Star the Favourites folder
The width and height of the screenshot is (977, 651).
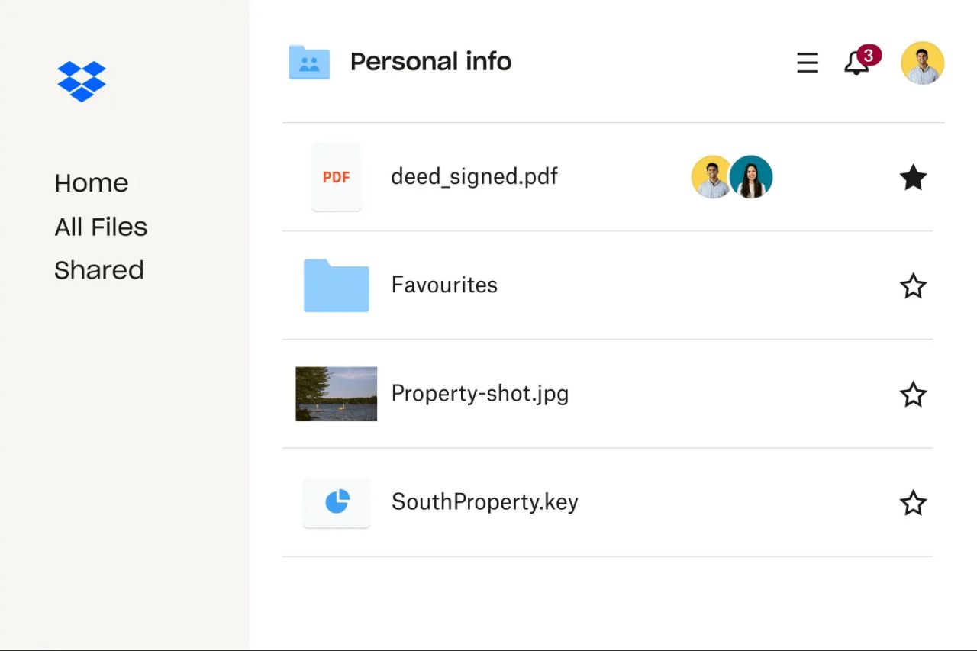(913, 285)
